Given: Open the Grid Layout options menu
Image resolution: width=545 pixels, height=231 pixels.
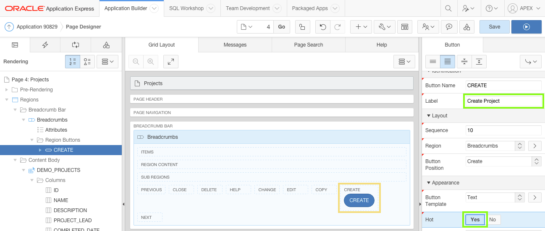Looking at the screenshot, I should (405, 62).
